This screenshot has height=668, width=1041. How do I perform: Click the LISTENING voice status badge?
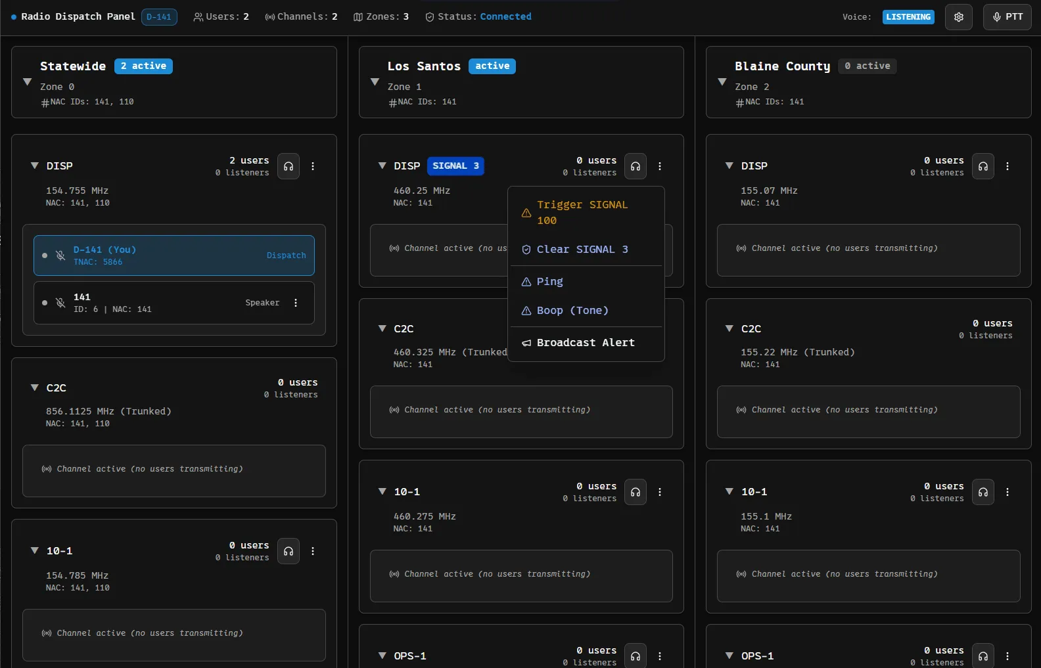pos(908,17)
